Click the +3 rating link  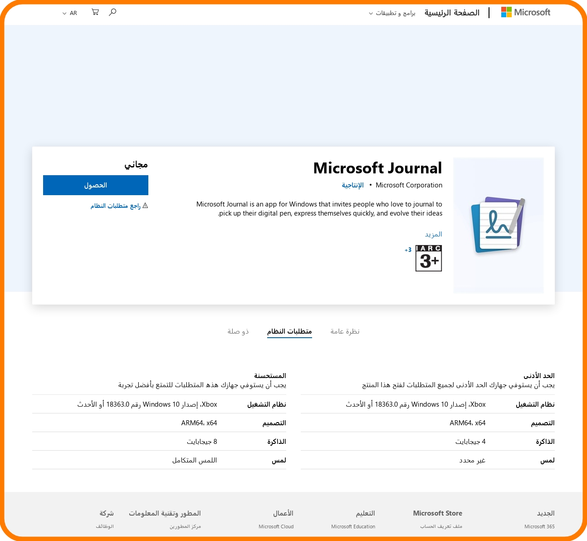(408, 250)
